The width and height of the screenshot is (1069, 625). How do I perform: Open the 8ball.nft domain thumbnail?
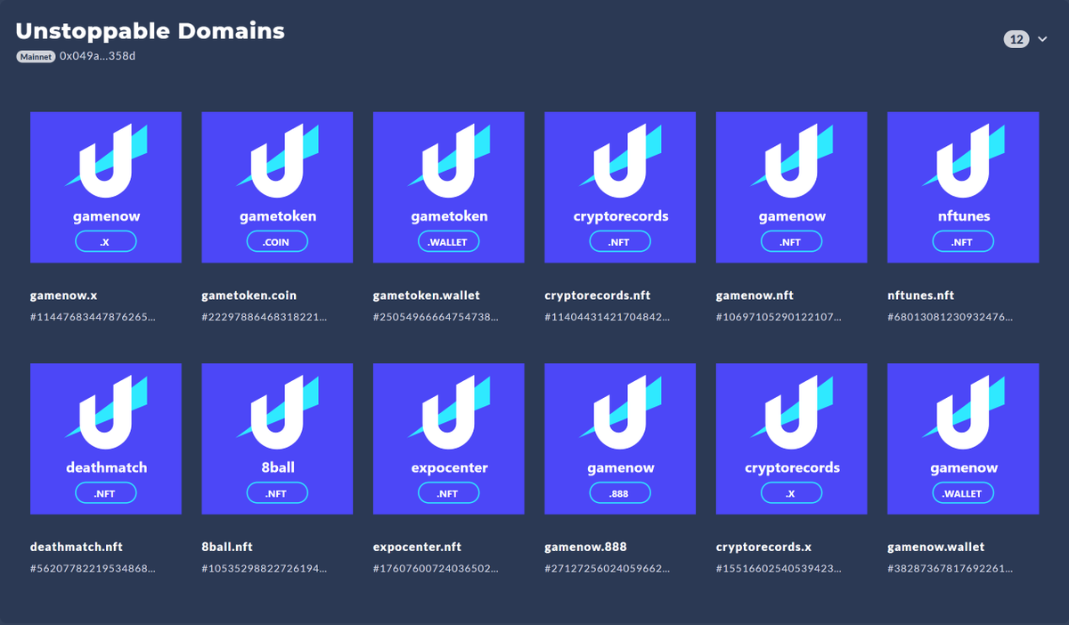[277, 439]
